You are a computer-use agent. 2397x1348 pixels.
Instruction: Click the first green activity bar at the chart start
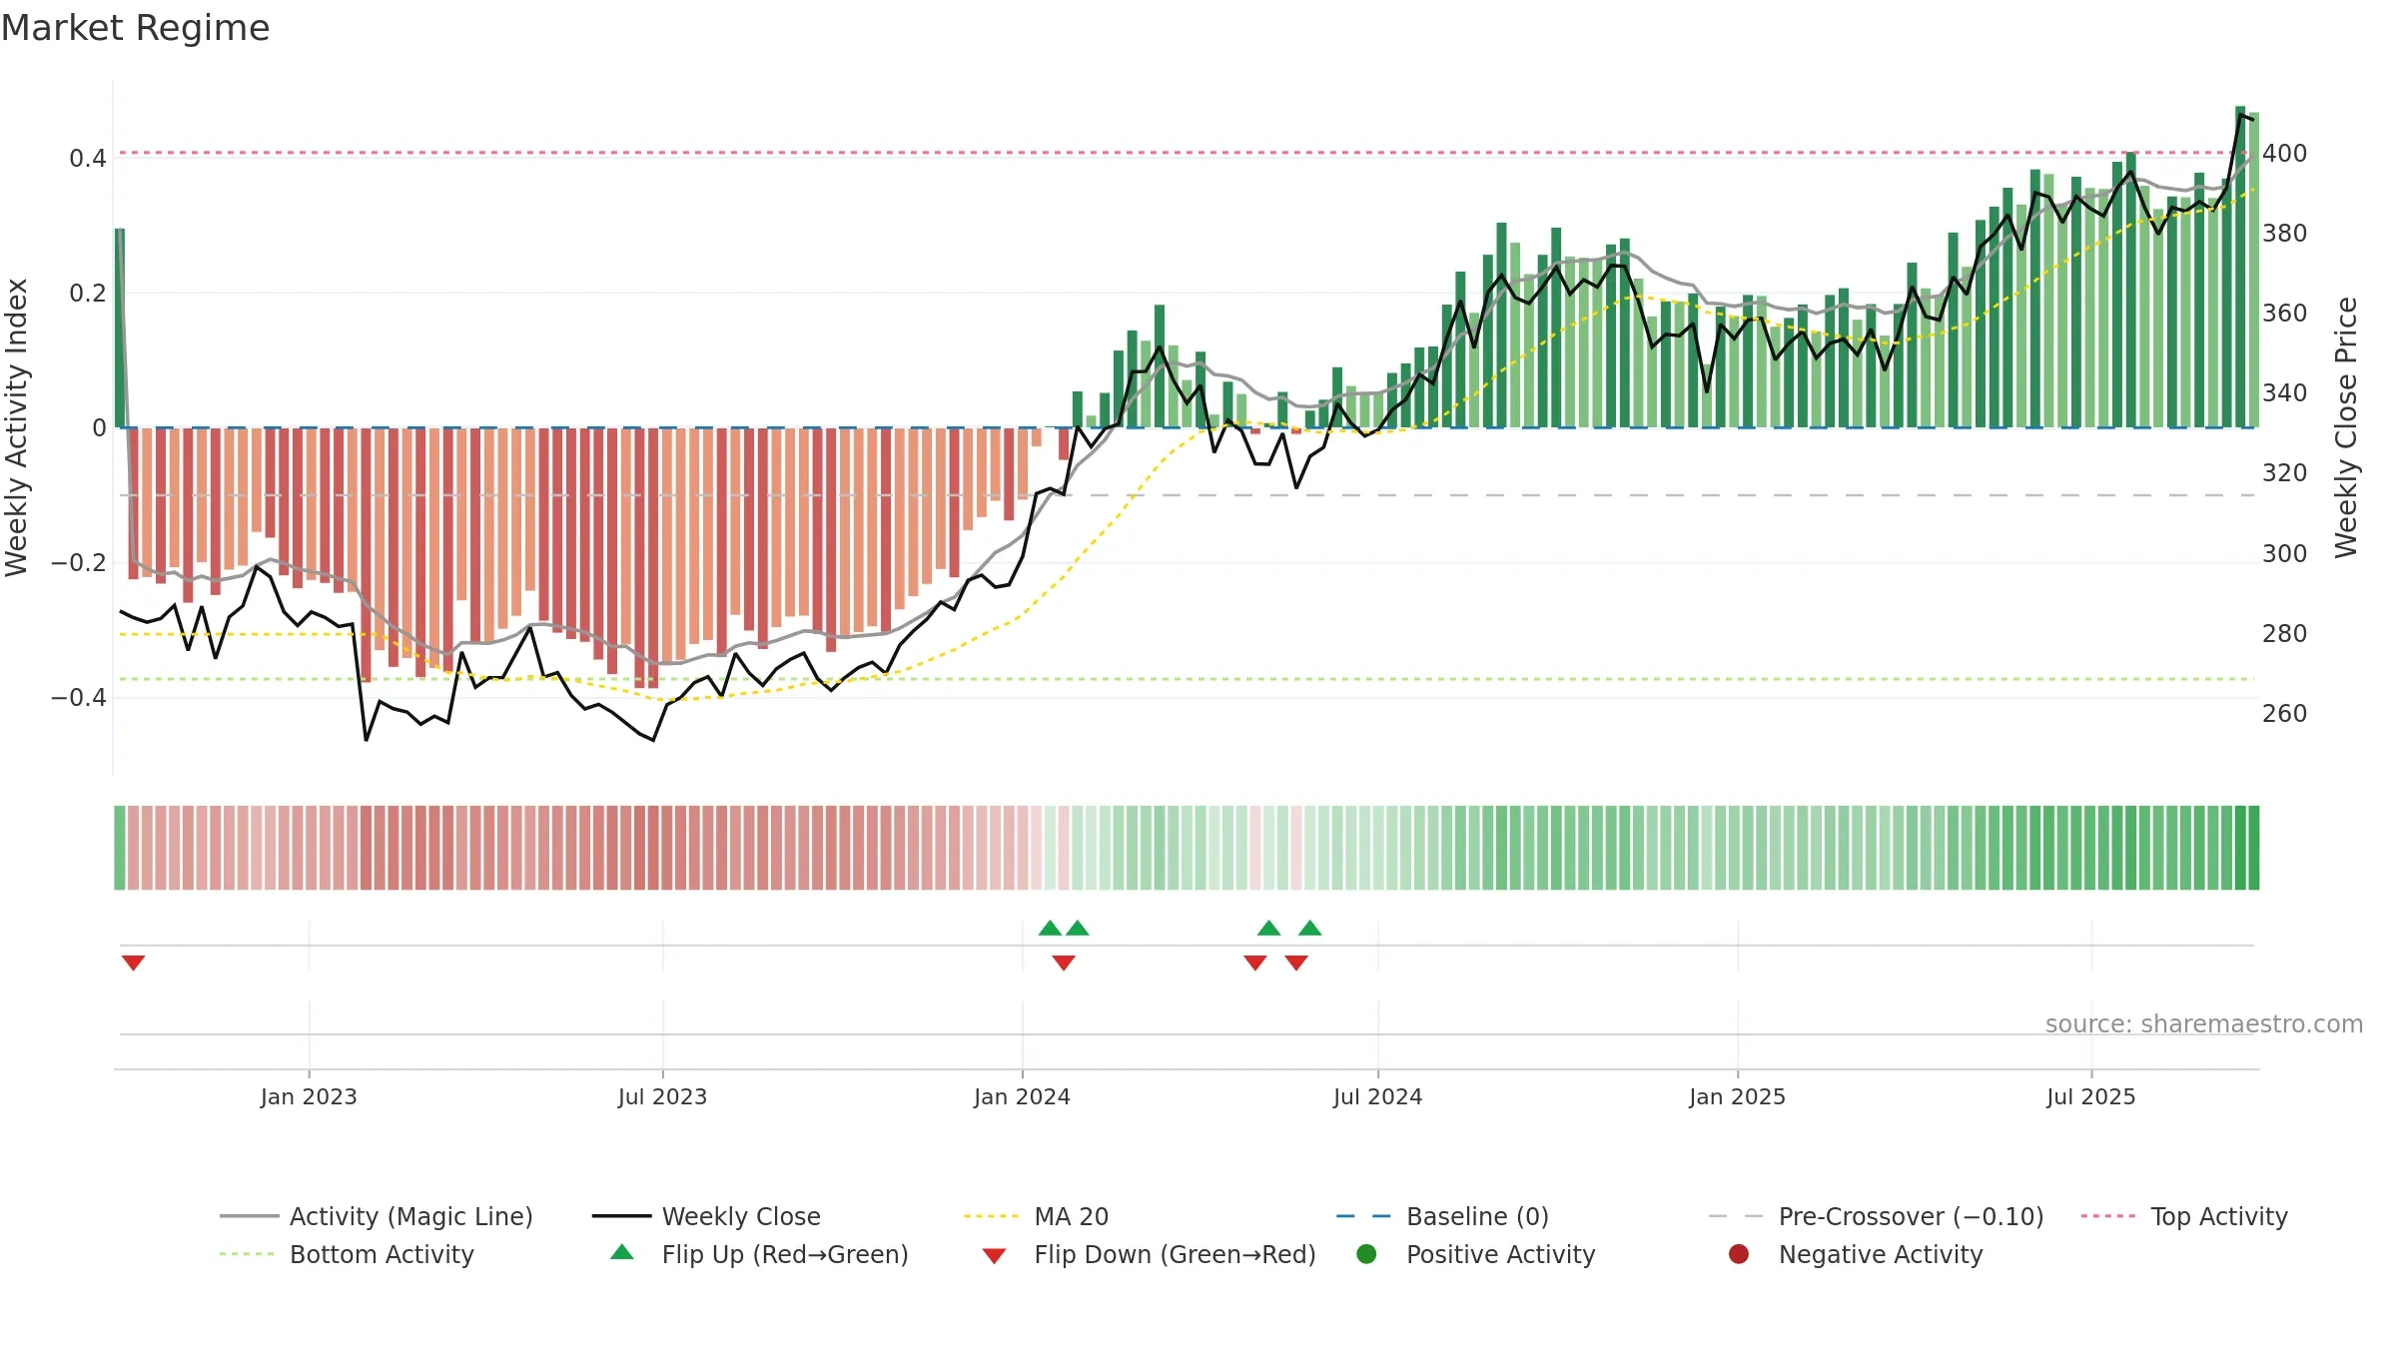pos(120,328)
